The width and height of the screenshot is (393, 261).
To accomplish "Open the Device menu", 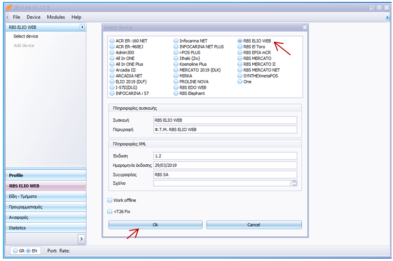I will tap(34, 17).
